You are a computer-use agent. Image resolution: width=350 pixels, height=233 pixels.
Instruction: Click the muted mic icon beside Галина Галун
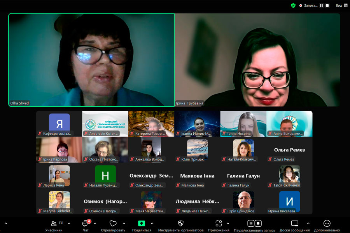tap(224, 185)
